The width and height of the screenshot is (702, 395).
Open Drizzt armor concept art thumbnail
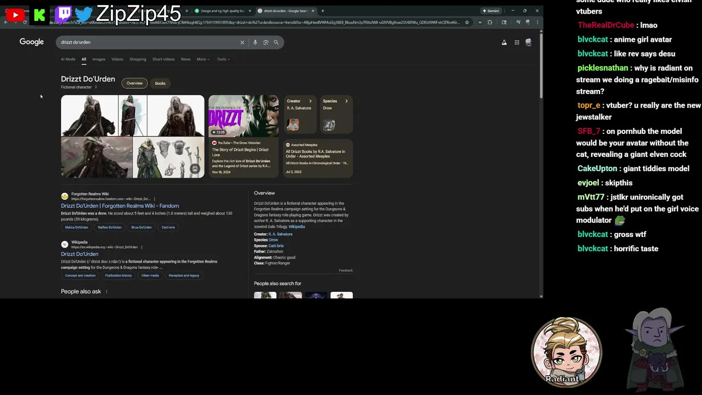[x=168, y=157]
